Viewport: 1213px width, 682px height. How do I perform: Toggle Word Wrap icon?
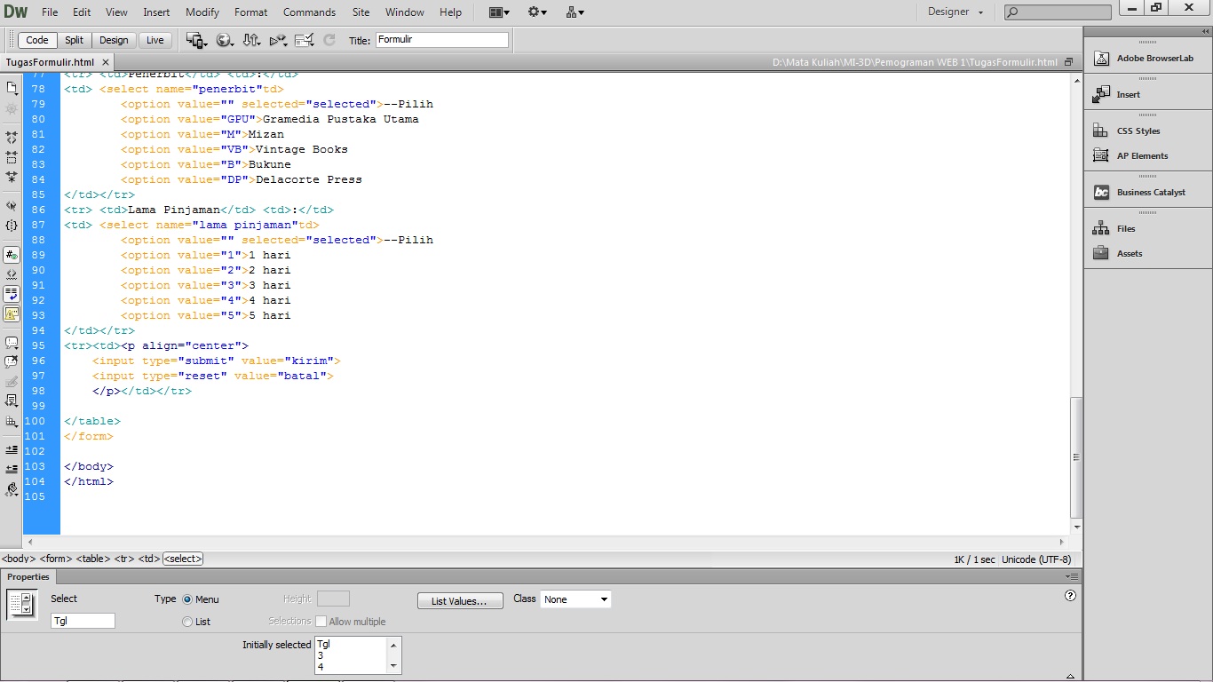[x=12, y=294]
